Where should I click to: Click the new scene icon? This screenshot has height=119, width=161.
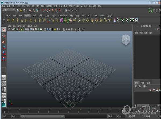[x=18, y=10]
